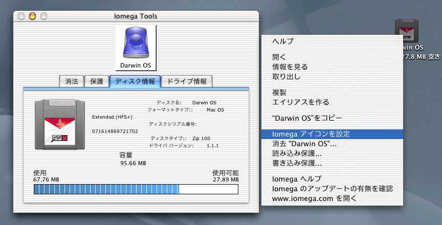Switch to the 保護 tab
Image resolution: width=442 pixels, height=225 pixels.
[97, 81]
